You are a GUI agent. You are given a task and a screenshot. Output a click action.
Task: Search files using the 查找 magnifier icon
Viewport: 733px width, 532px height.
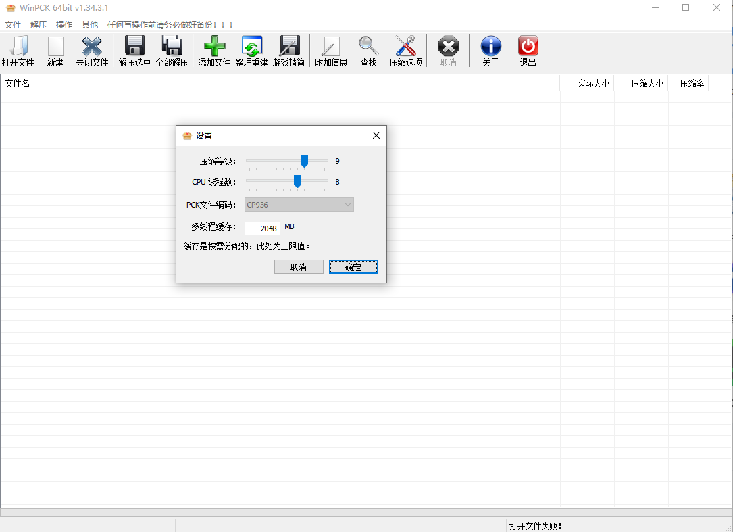[368, 51]
